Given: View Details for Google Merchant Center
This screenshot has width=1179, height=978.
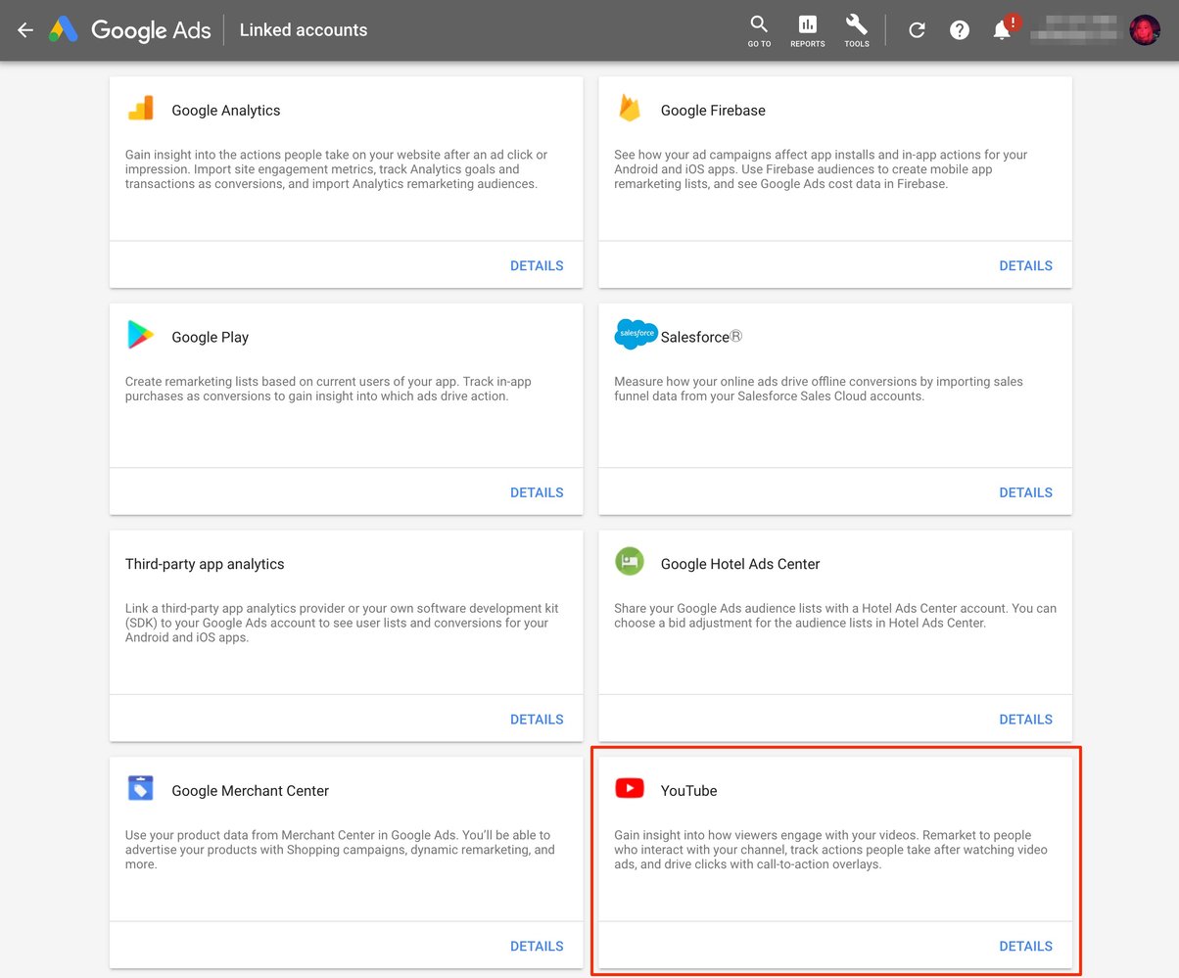Looking at the screenshot, I should (x=537, y=946).
